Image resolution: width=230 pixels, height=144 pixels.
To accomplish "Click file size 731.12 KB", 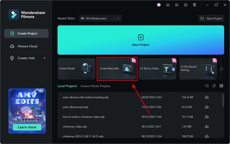I will tap(187, 117).
